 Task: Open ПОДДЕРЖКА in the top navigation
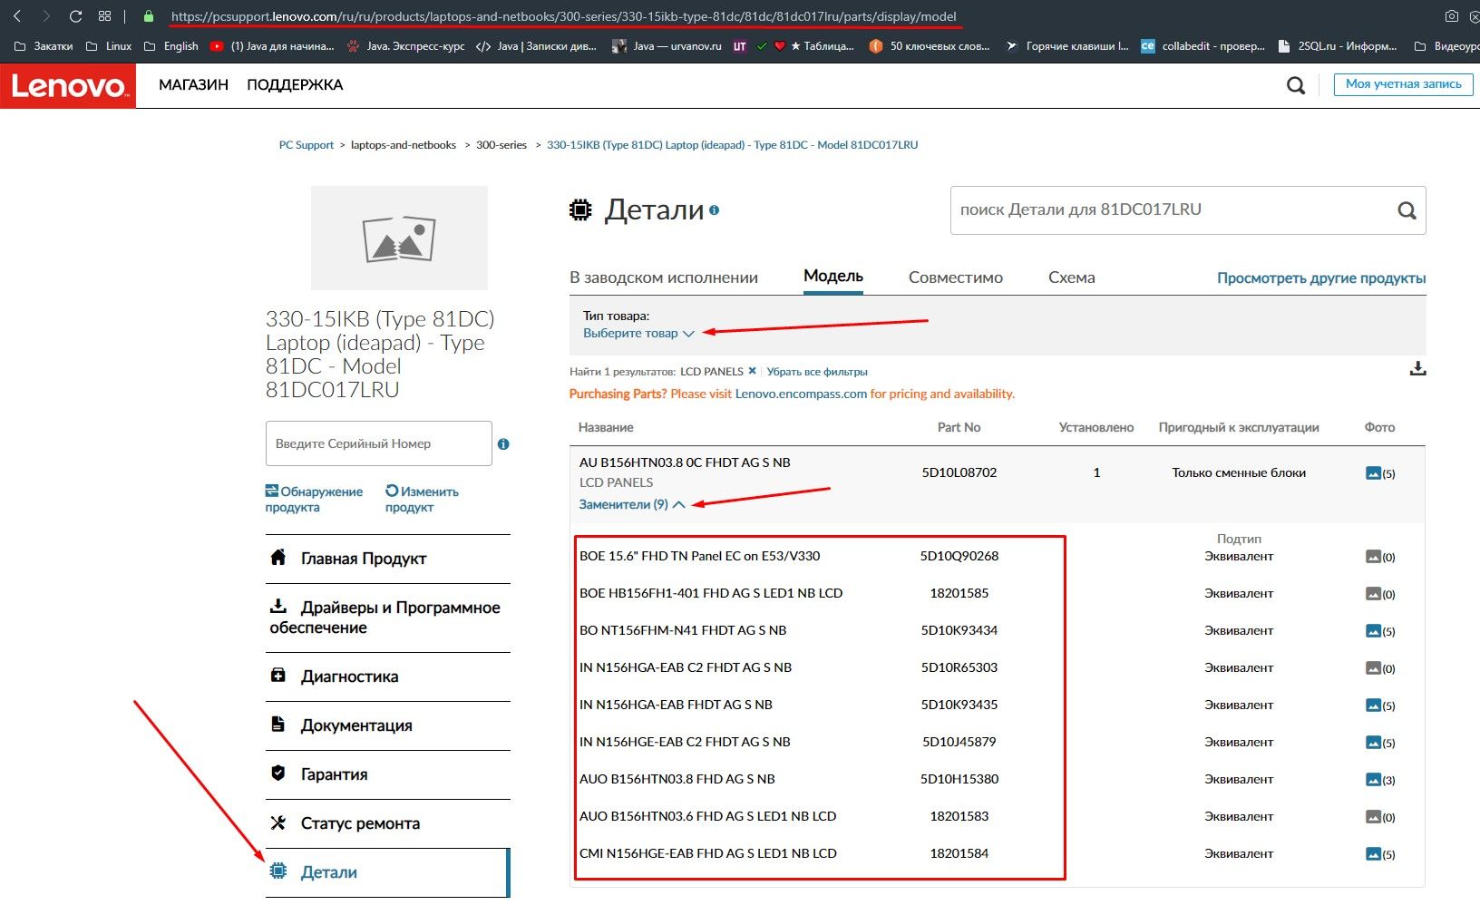[x=295, y=85]
